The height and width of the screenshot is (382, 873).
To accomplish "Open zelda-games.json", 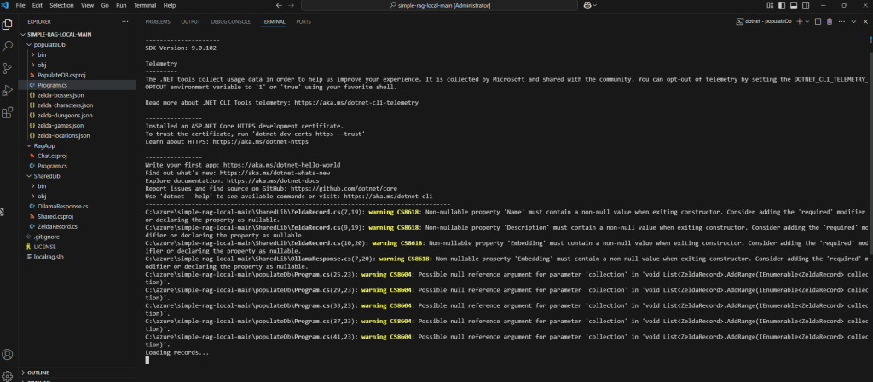I will tap(76, 125).
